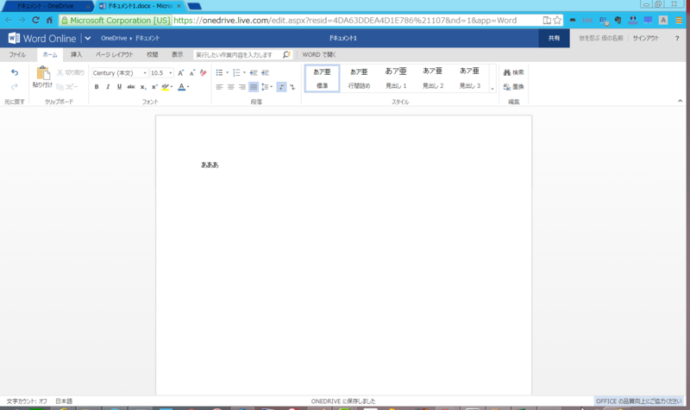The width and height of the screenshot is (690, 410).
Task: Switch to the 表示 tab
Action: (178, 54)
